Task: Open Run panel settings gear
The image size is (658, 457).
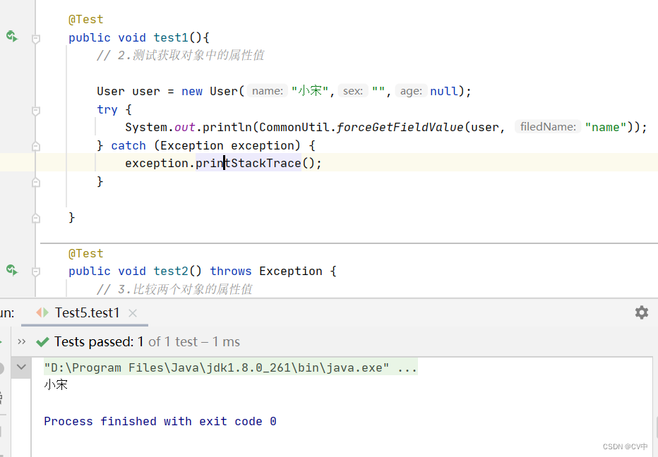Action: coord(641,312)
